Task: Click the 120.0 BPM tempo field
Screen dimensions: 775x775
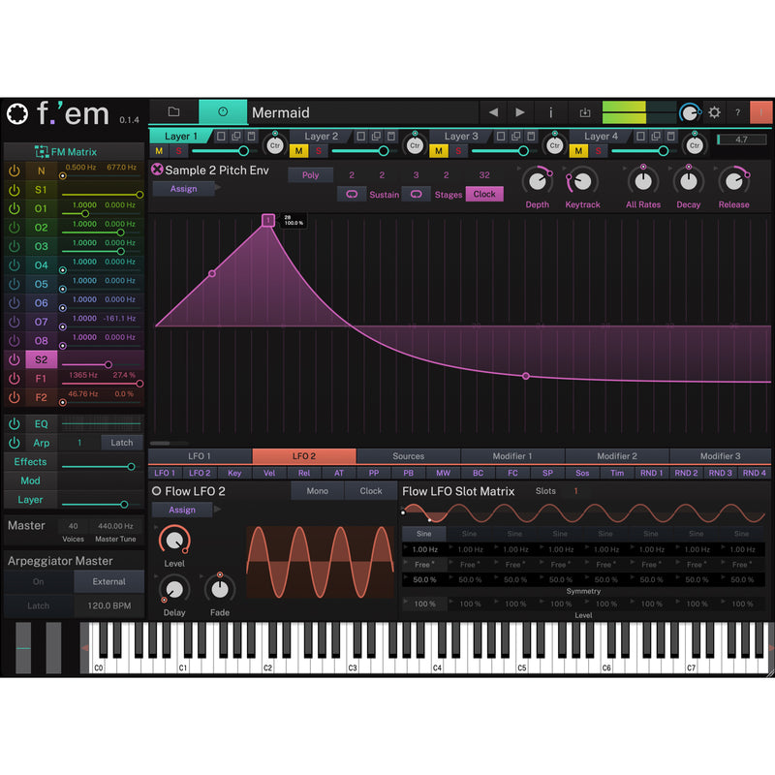Action: [x=108, y=606]
